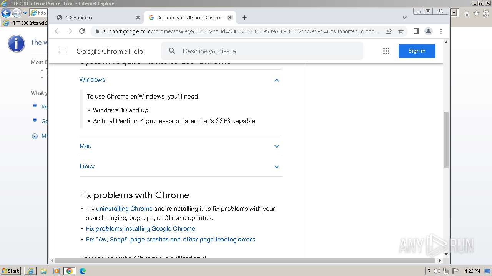Select Chrome taskbar icon

[x=70, y=271]
